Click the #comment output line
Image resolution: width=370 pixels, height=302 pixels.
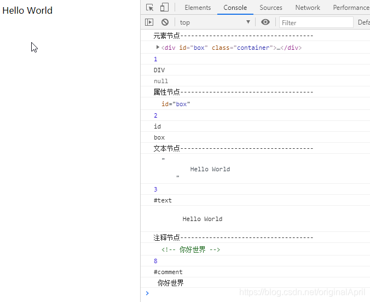click(x=168, y=272)
